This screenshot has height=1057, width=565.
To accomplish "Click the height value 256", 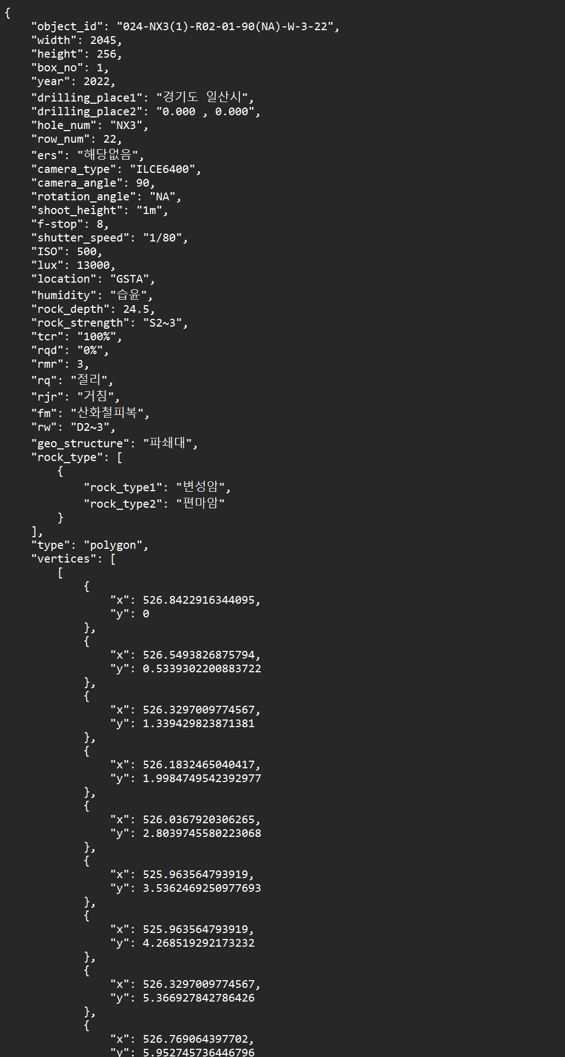I will 107,54.
